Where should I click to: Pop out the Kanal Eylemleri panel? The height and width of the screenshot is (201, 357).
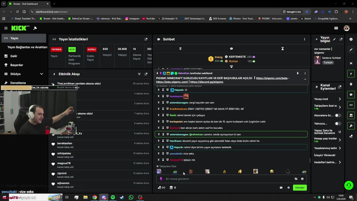(339, 87)
